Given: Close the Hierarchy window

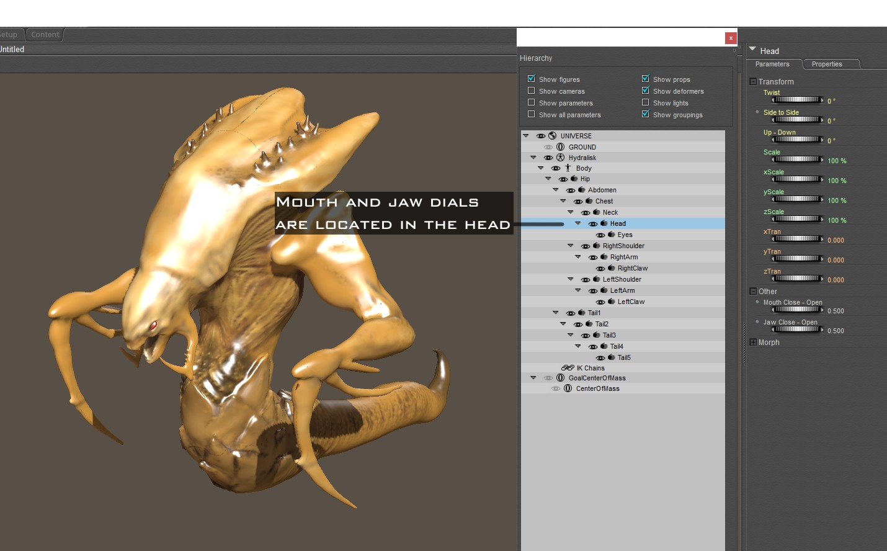Looking at the screenshot, I should pos(731,38).
